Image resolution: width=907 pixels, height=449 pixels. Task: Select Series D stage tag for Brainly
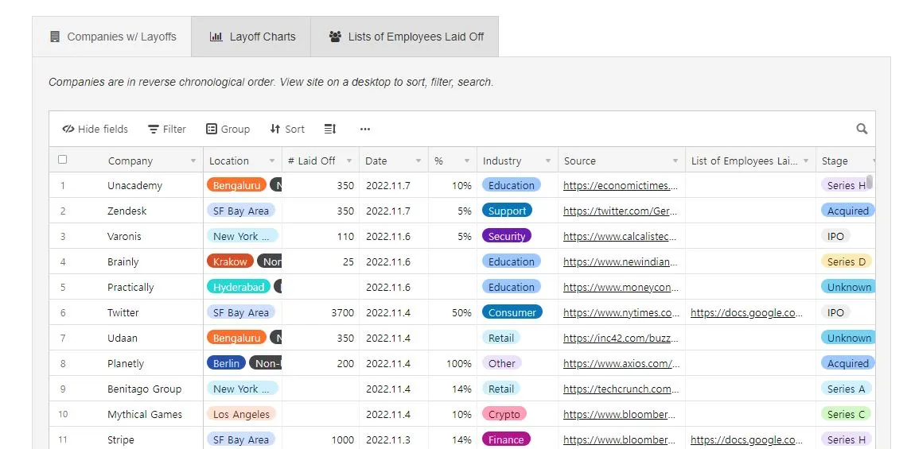coord(847,261)
